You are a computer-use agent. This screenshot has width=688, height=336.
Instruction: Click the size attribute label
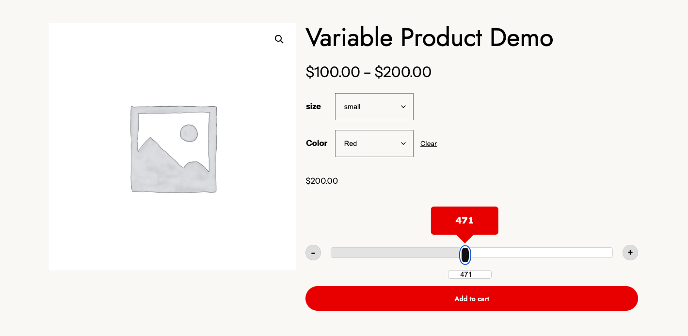coord(313,107)
